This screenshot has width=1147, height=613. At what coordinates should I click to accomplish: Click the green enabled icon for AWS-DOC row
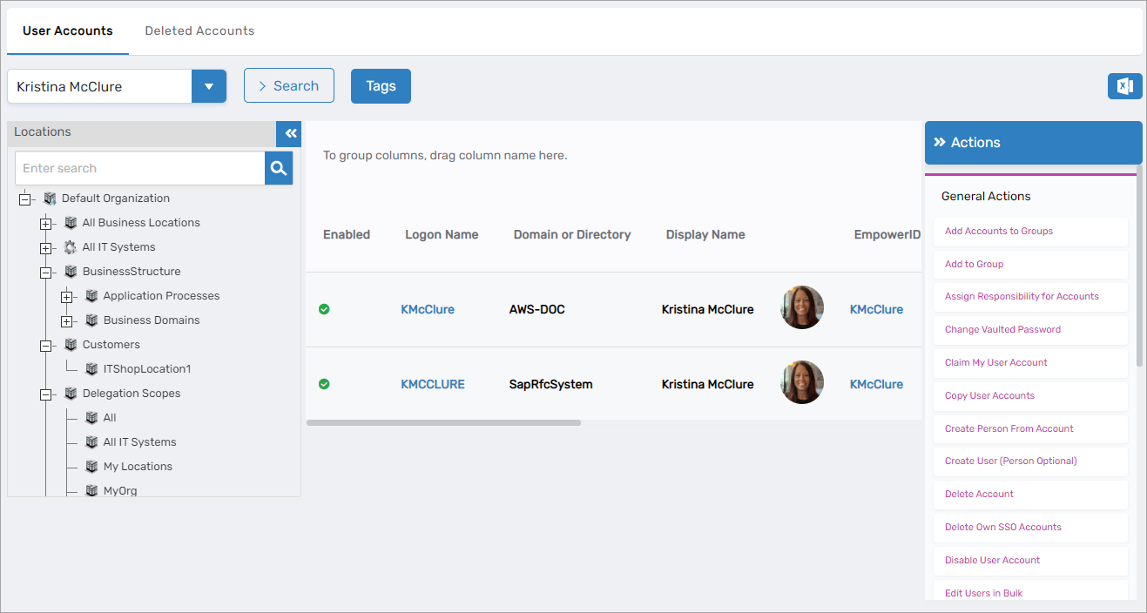tap(324, 309)
